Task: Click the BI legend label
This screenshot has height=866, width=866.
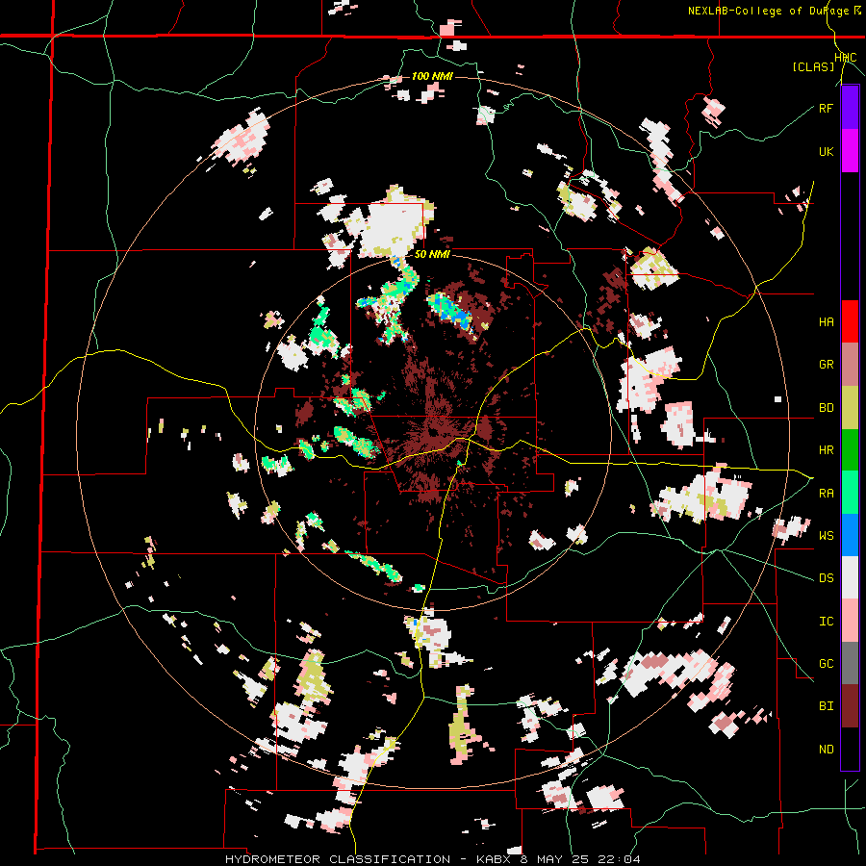Action: point(826,706)
